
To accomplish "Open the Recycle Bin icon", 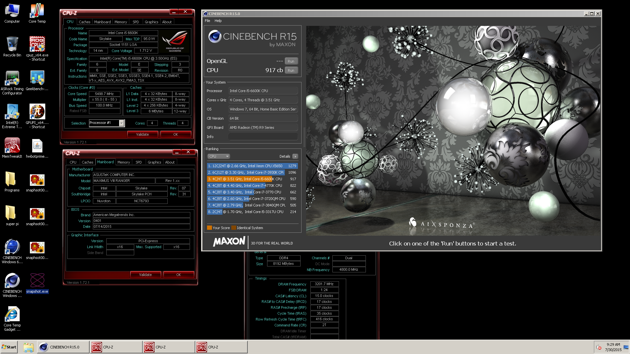I will tap(12, 47).
